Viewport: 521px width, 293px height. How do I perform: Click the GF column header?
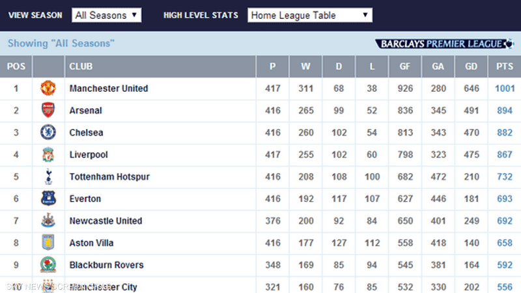[x=404, y=66]
